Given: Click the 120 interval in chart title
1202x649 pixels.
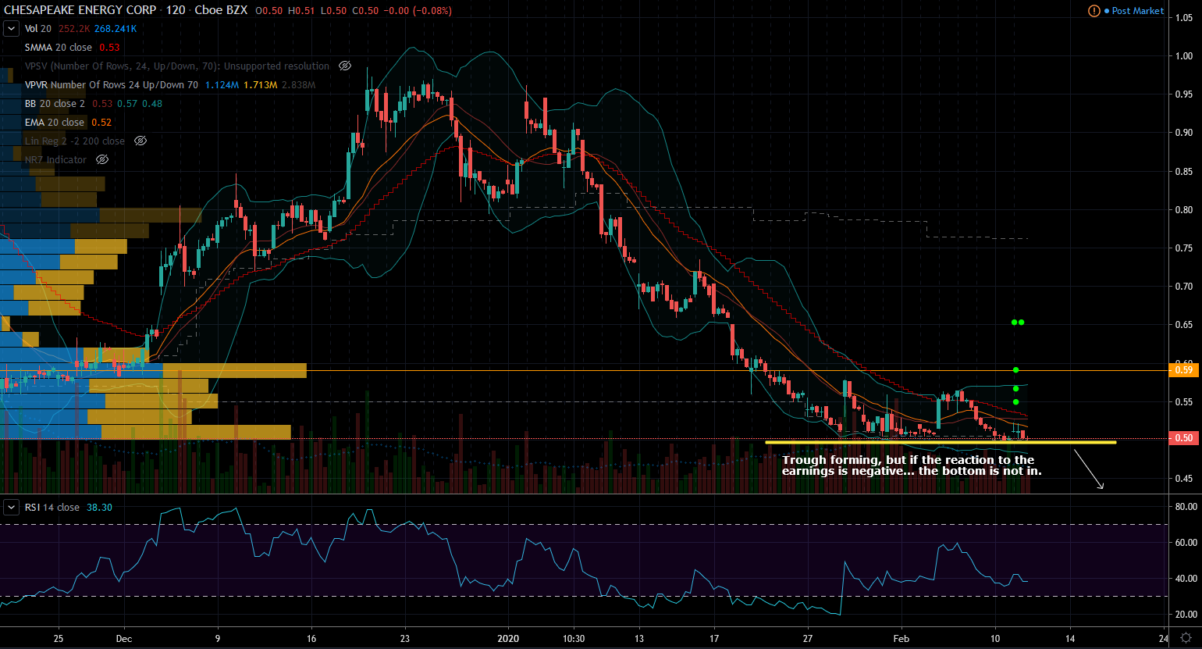Looking at the screenshot, I should [x=176, y=10].
